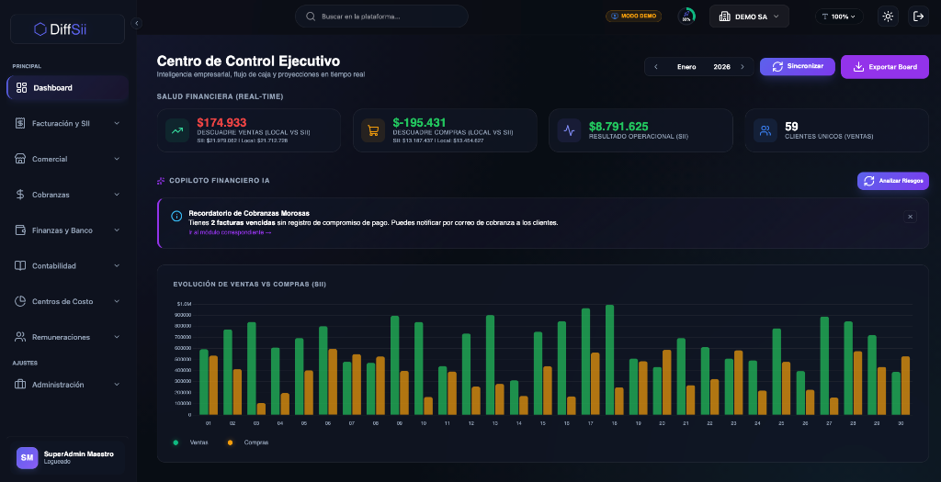Click the year label 2026
The width and height of the screenshot is (941, 482).
click(722, 66)
